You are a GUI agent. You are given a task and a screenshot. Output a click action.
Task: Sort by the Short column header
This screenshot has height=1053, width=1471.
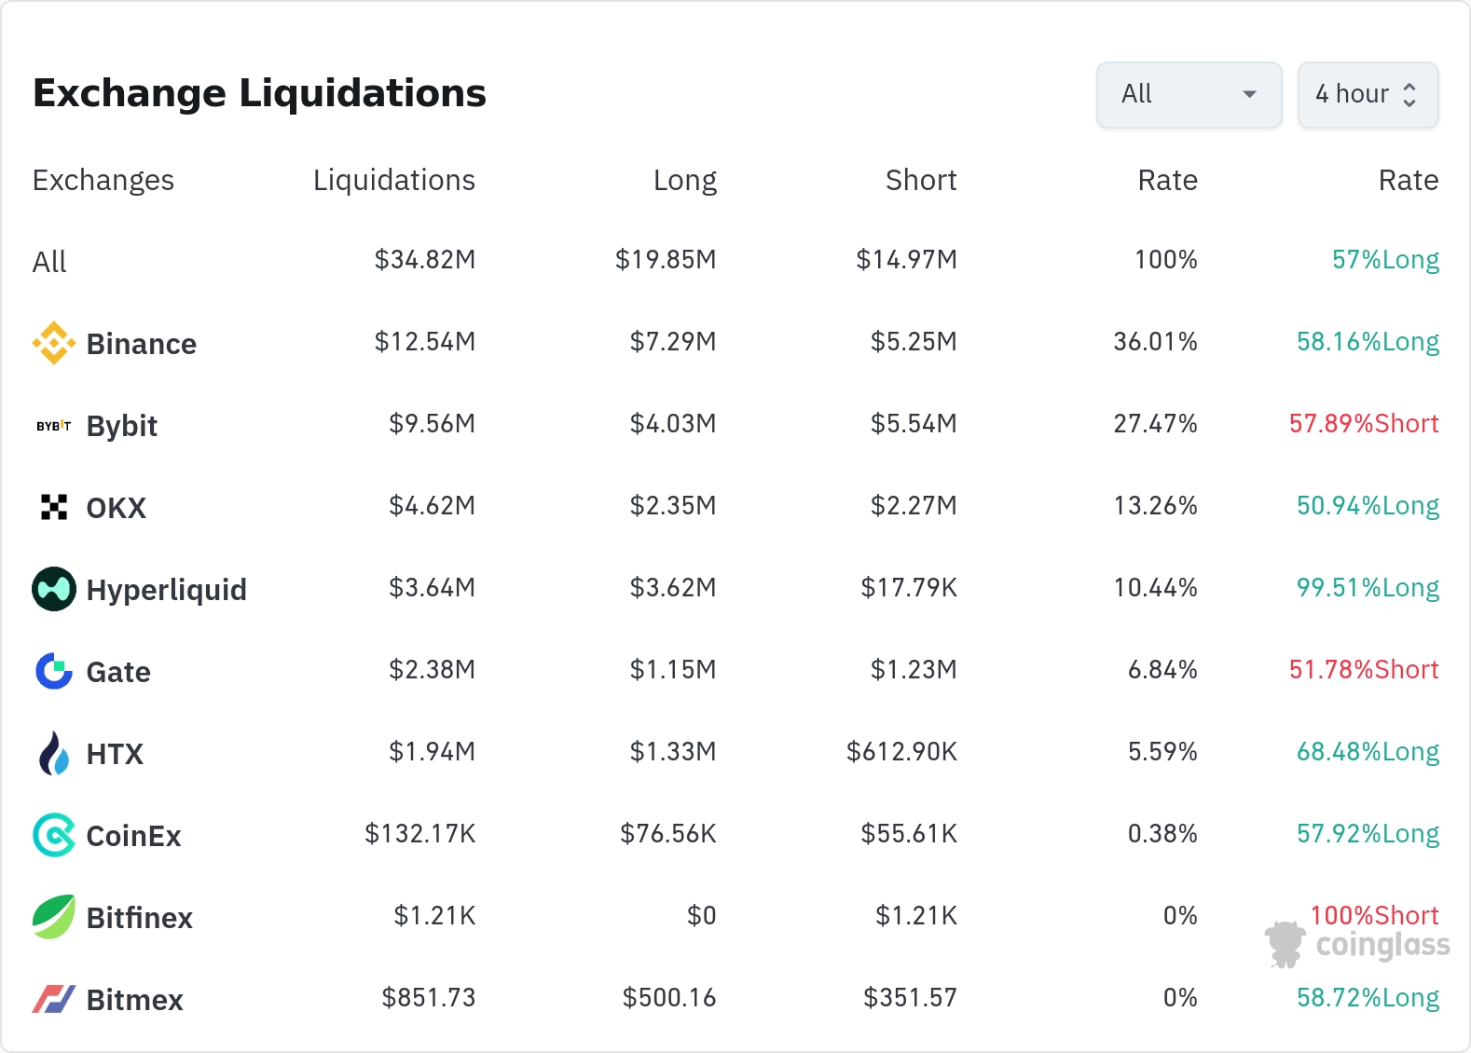pyautogui.click(x=920, y=180)
